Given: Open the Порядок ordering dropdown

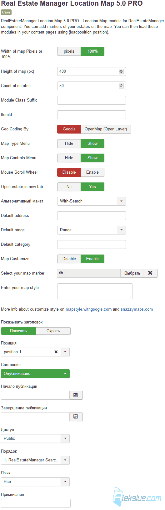Looking at the screenshot, I should (35, 460).
